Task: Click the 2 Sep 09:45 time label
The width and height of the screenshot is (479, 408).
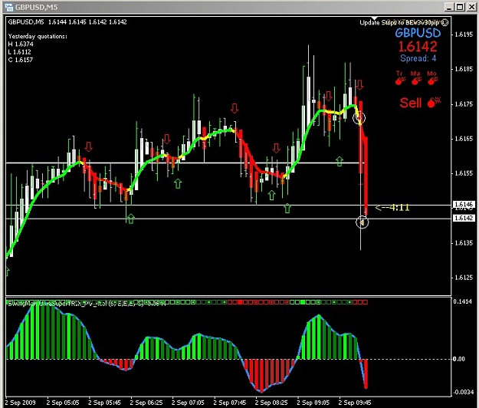Action: 355,403
